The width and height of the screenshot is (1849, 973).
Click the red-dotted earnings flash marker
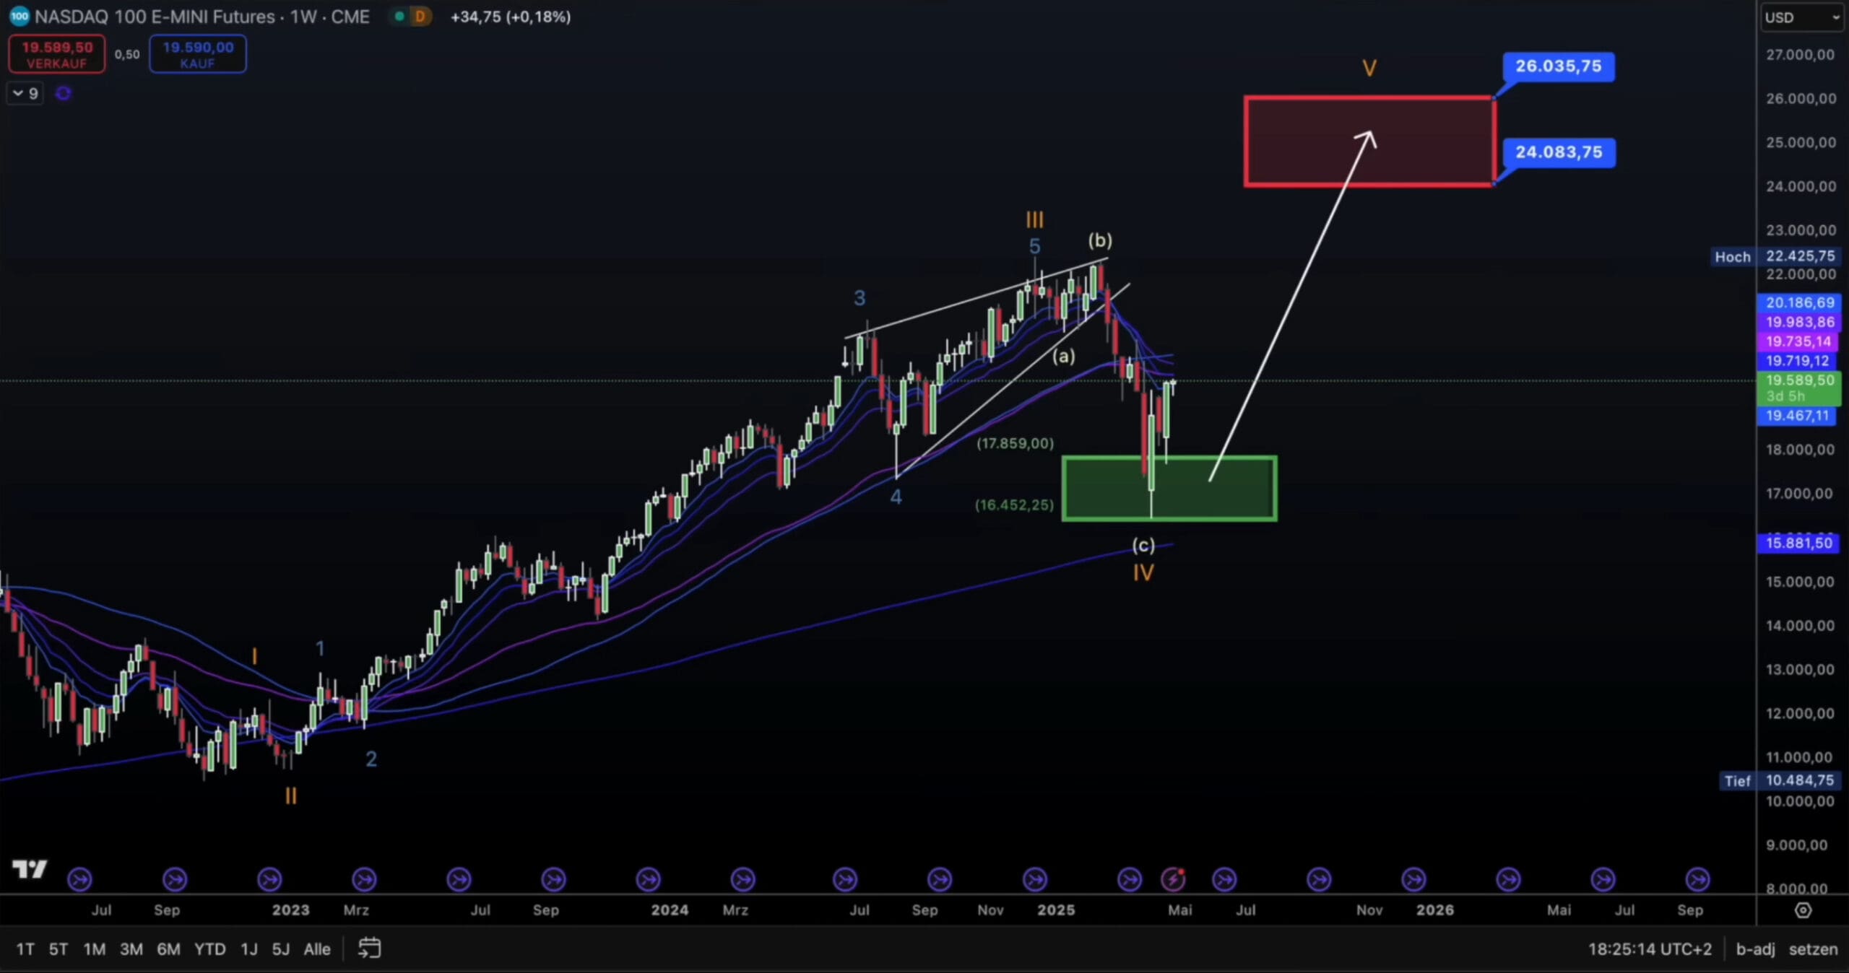pos(1173,878)
